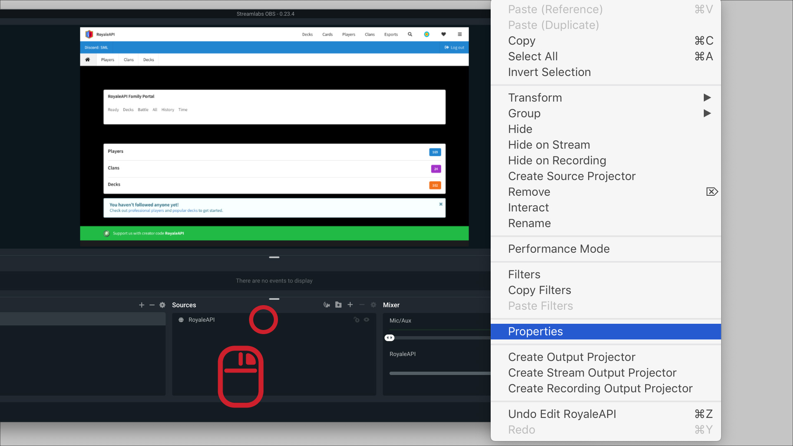Click the handle bar above Sources panel
This screenshot has width=793, height=446.
tap(274, 299)
